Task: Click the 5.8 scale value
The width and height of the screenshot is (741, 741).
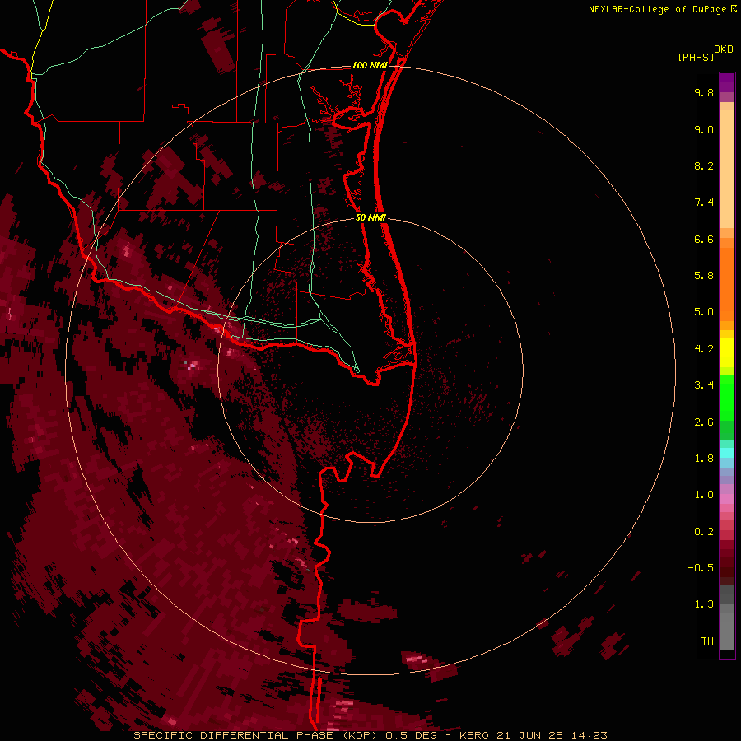Action: [x=704, y=276]
